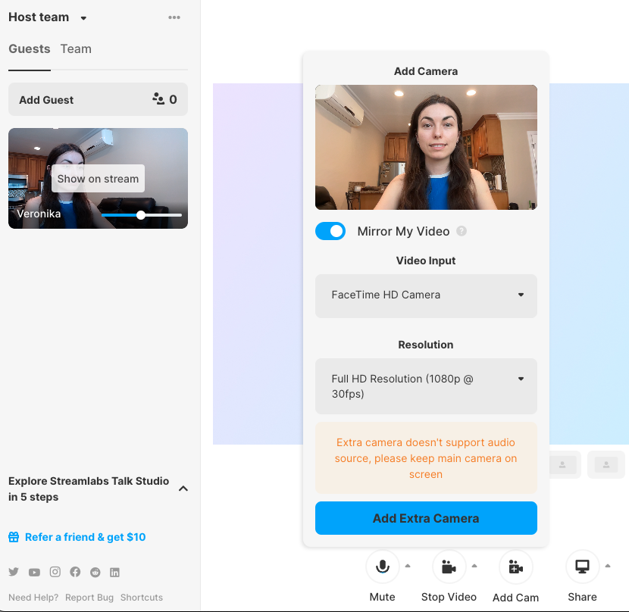629x612 pixels.
Task: Select the last empty guest slot placeholder
Action: [606, 464]
